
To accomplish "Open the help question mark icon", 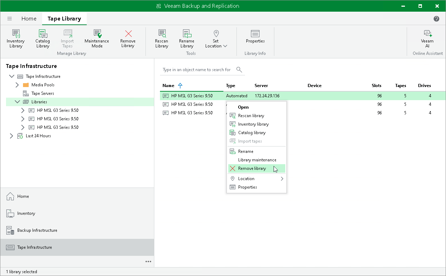I will click(x=436, y=19).
